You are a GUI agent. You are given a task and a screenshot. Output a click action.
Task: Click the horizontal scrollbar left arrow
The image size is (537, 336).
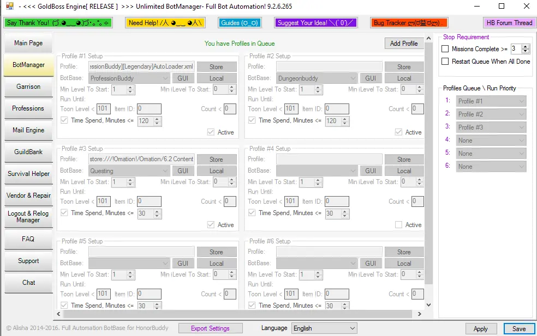click(x=58, y=314)
